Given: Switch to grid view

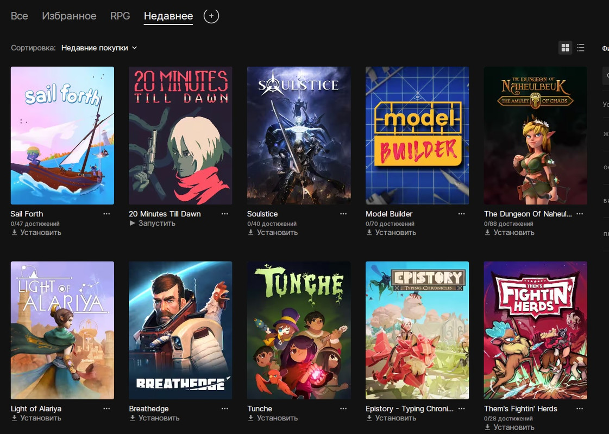Looking at the screenshot, I should [566, 48].
